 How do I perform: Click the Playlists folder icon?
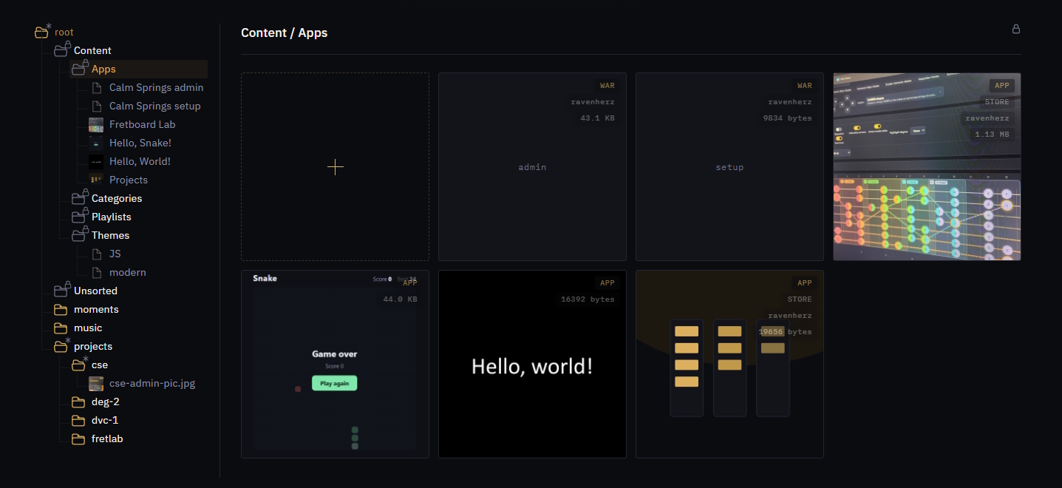(79, 217)
